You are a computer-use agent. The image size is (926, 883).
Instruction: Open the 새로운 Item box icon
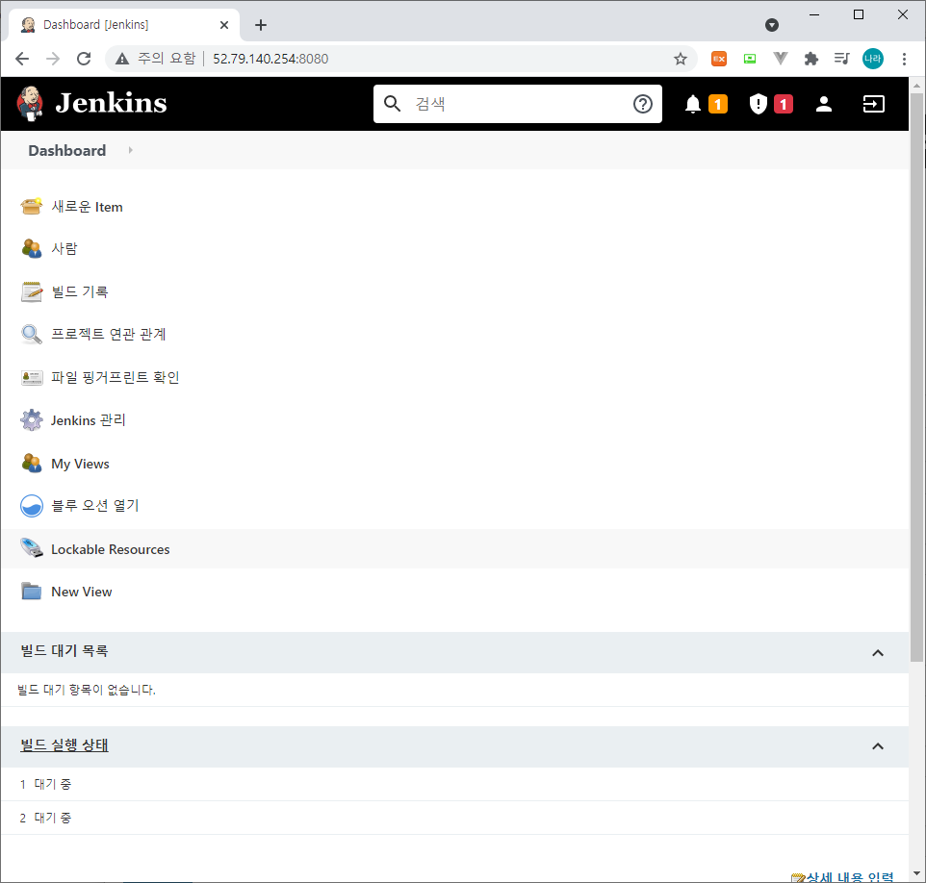[x=32, y=207]
